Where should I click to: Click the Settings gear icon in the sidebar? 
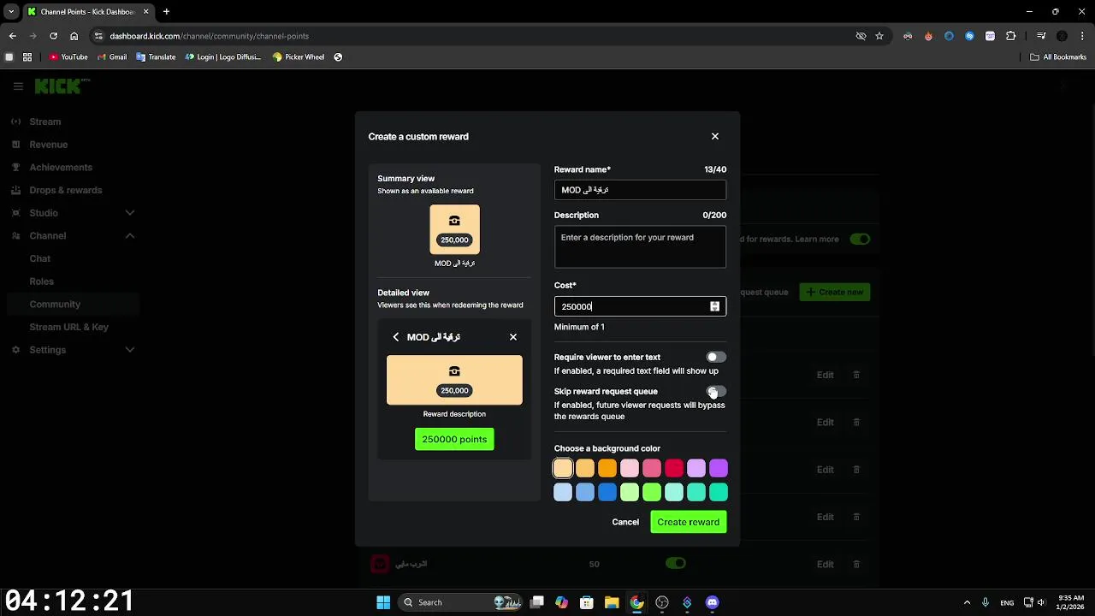click(16, 350)
